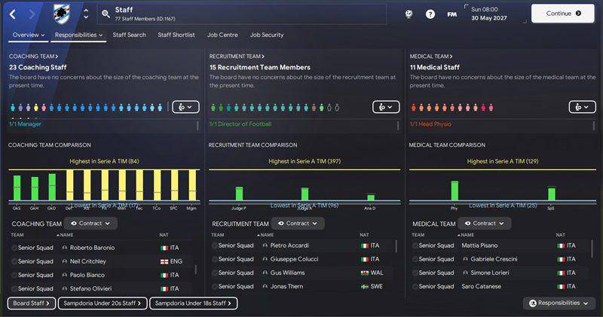Open the Sampdoria club badge

(62, 14)
